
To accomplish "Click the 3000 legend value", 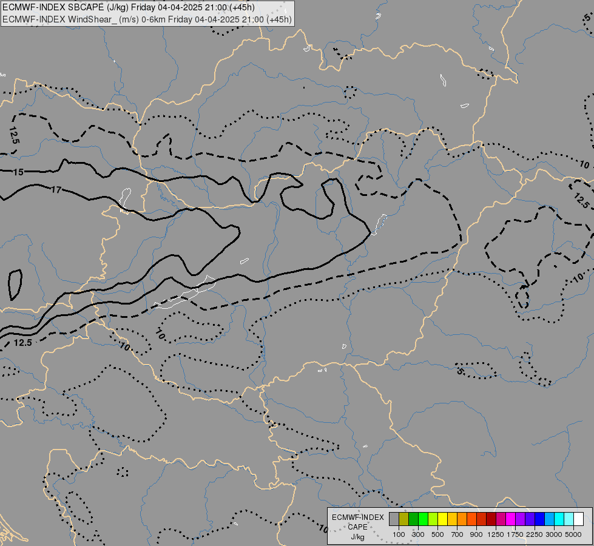I will coord(554,534).
